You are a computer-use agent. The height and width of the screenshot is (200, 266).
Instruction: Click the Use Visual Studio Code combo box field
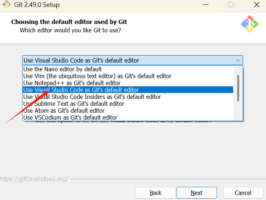[x=133, y=60]
